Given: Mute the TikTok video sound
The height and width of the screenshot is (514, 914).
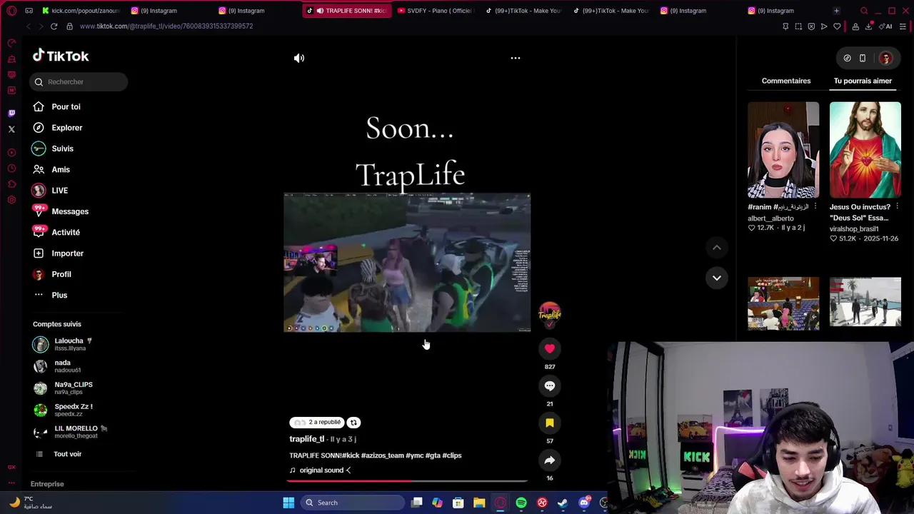Looking at the screenshot, I should click(x=299, y=59).
